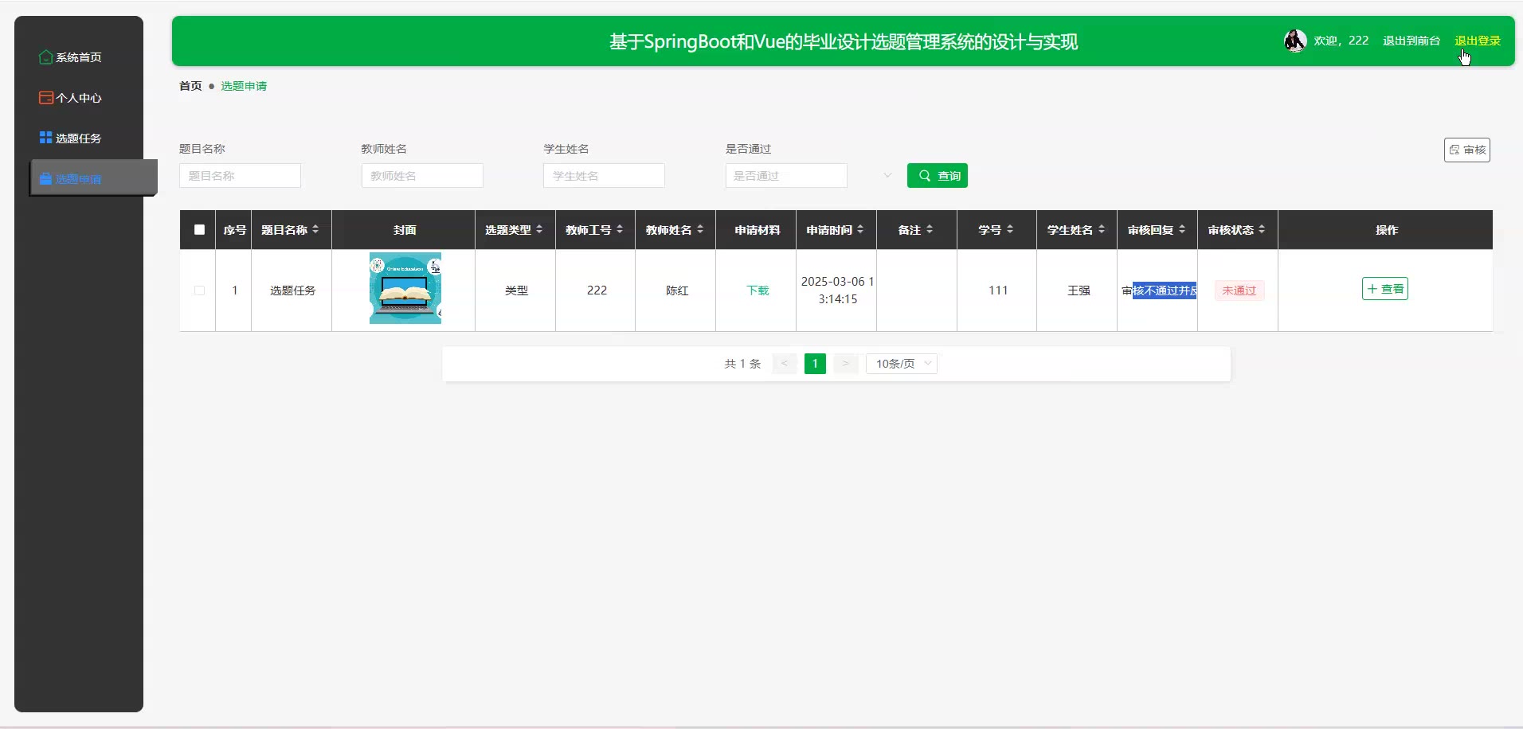Open 个人中心 in the sidebar
The height and width of the screenshot is (729, 1523).
71,98
